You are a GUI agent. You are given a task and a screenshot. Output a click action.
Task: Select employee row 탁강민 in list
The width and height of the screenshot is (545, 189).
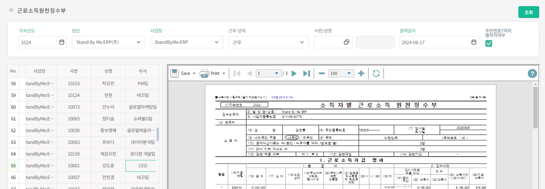click(x=108, y=83)
